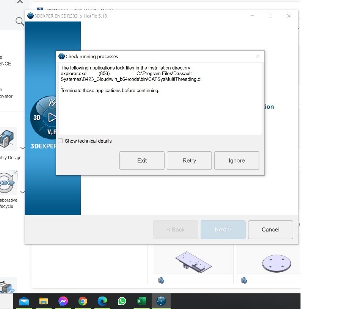Image resolution: width=364 pixels, height=309 pixels.
Task: Open Messenger from the taskbar
Action: point(63,301)
